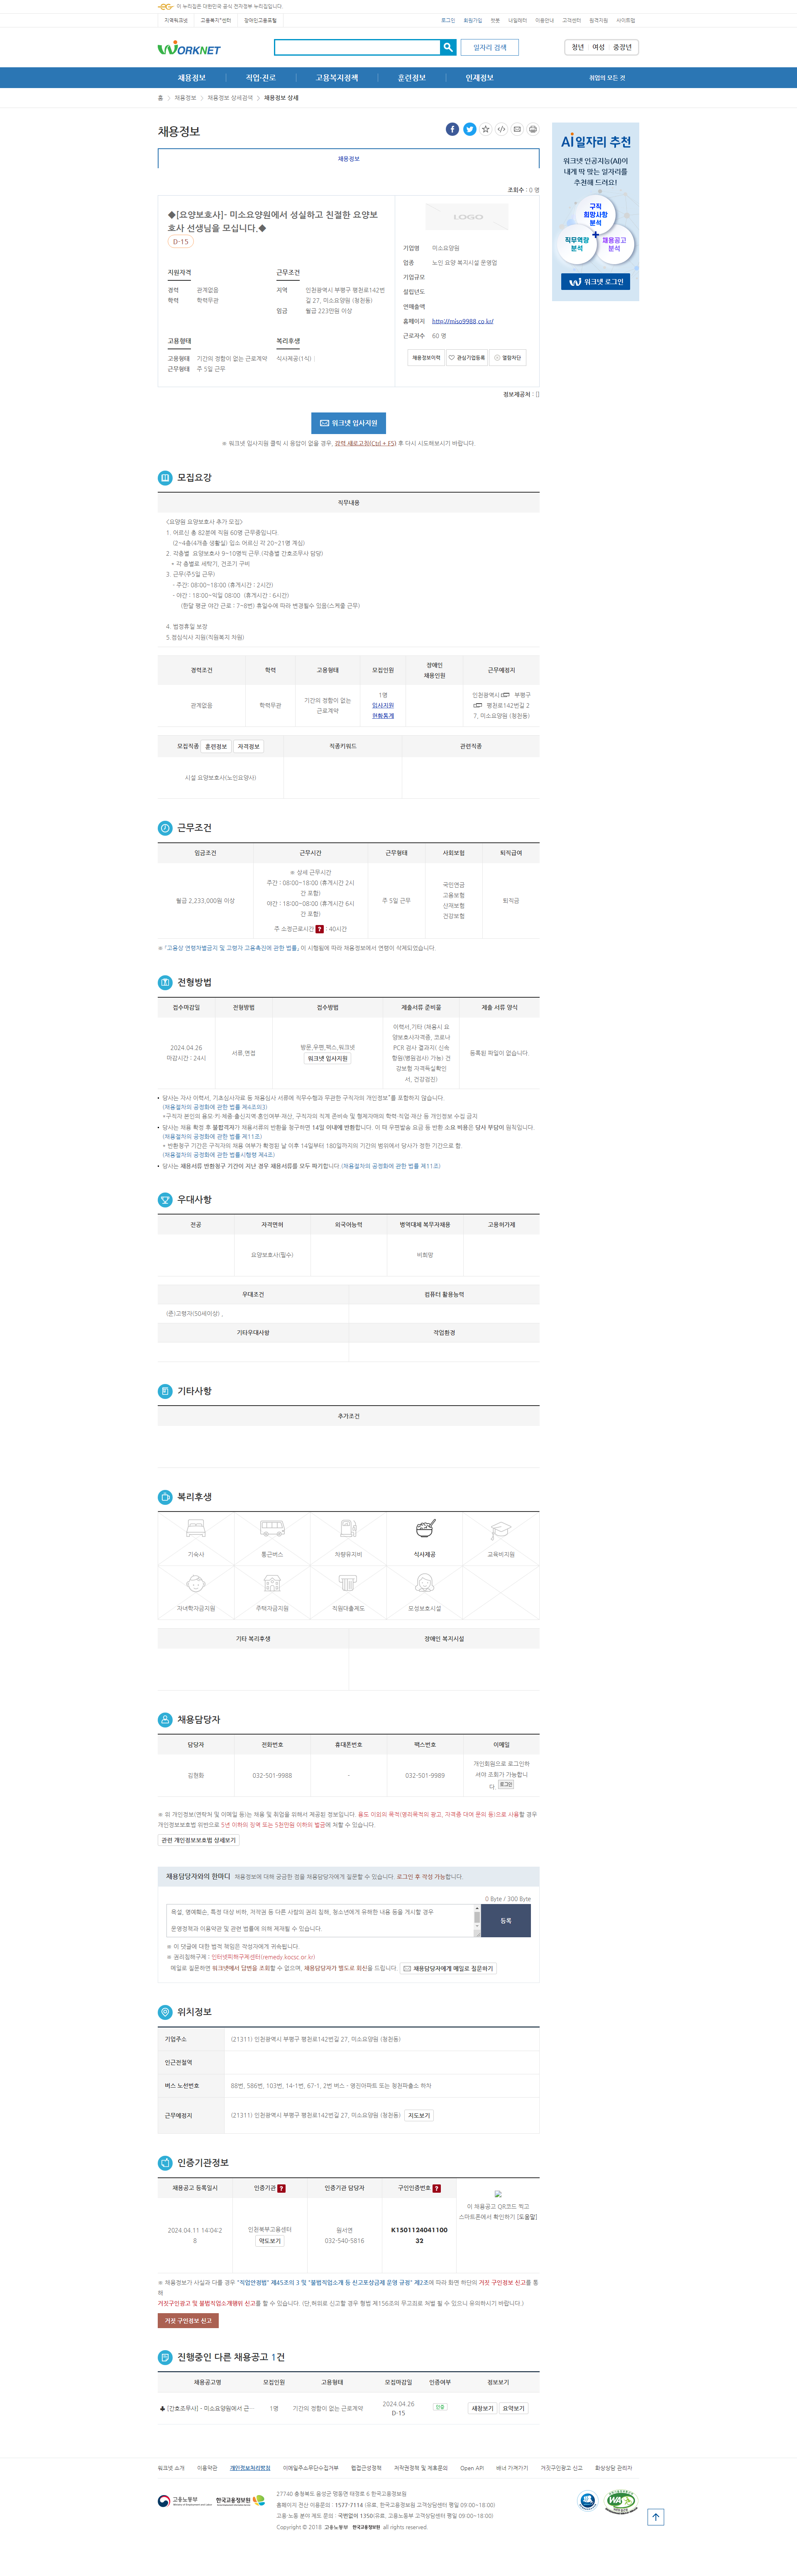Image resolution: width=797 pixels, height=2552 pixels.
Task: Click 로그인 button in 이메일 cell
Action: [x=506, y=1784]
